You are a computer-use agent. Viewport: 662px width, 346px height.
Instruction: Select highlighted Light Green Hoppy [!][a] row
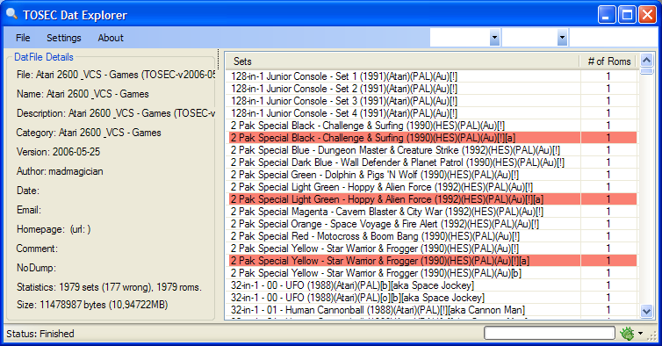click(433, 199)
